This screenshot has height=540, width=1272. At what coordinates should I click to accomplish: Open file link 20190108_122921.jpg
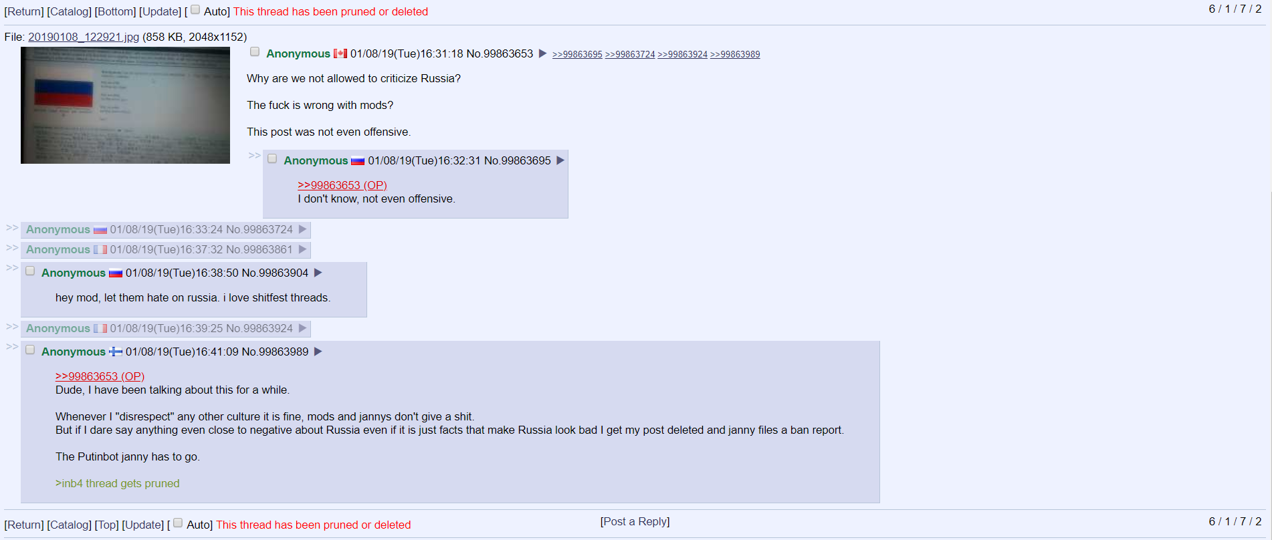point(84,37)
